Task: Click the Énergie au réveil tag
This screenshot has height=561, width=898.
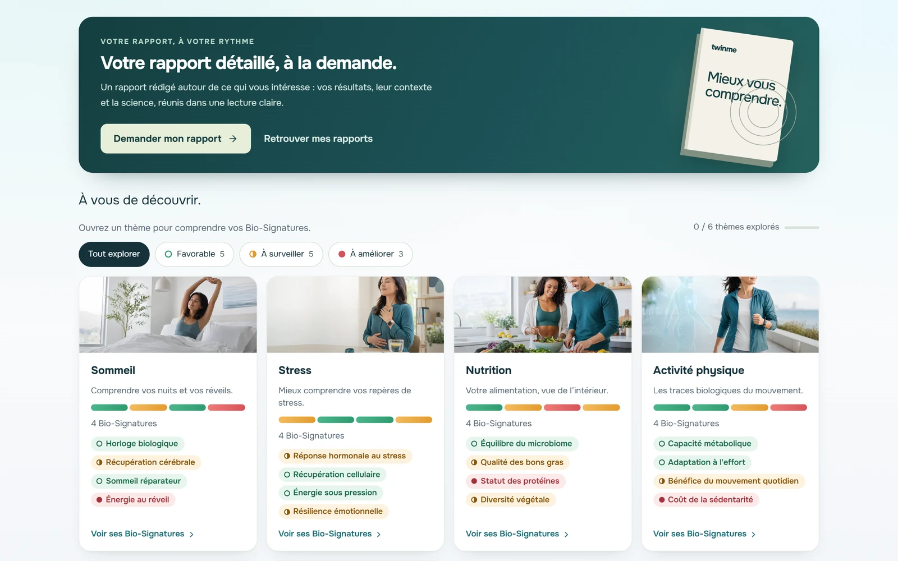Action: point(133,500)
